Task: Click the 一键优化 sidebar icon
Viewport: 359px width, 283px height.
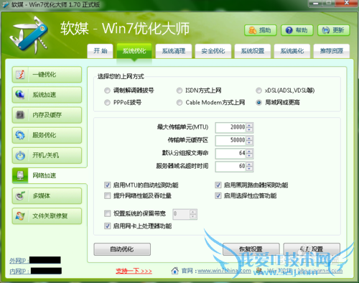Action: (20, 75)
